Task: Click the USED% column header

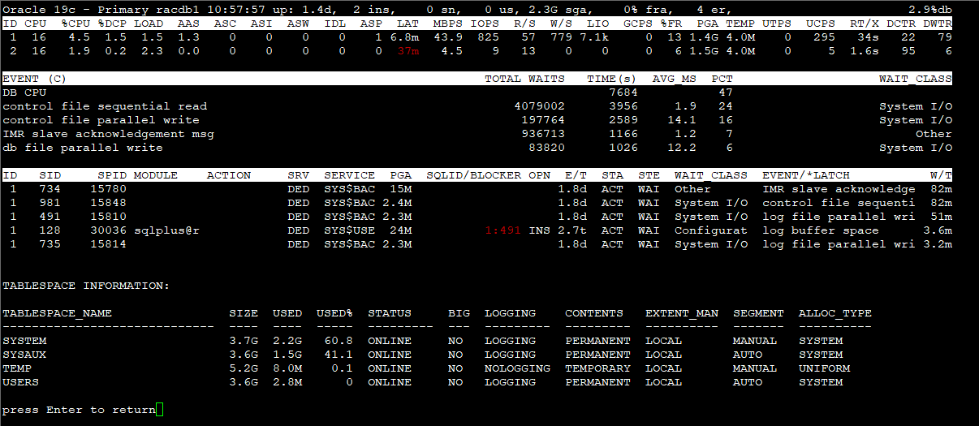Action: point(334,313)
